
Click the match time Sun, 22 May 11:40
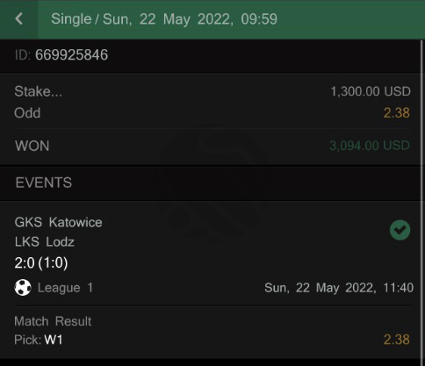(x=339, y=288)
